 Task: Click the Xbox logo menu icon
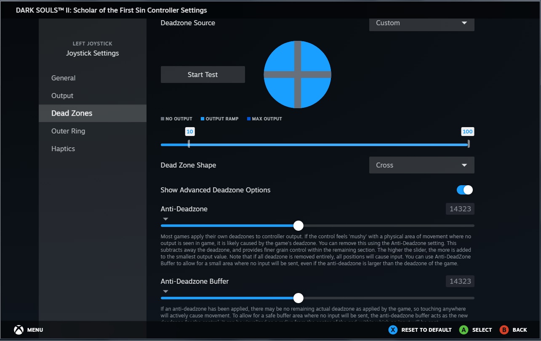click(x=19, y=330)
